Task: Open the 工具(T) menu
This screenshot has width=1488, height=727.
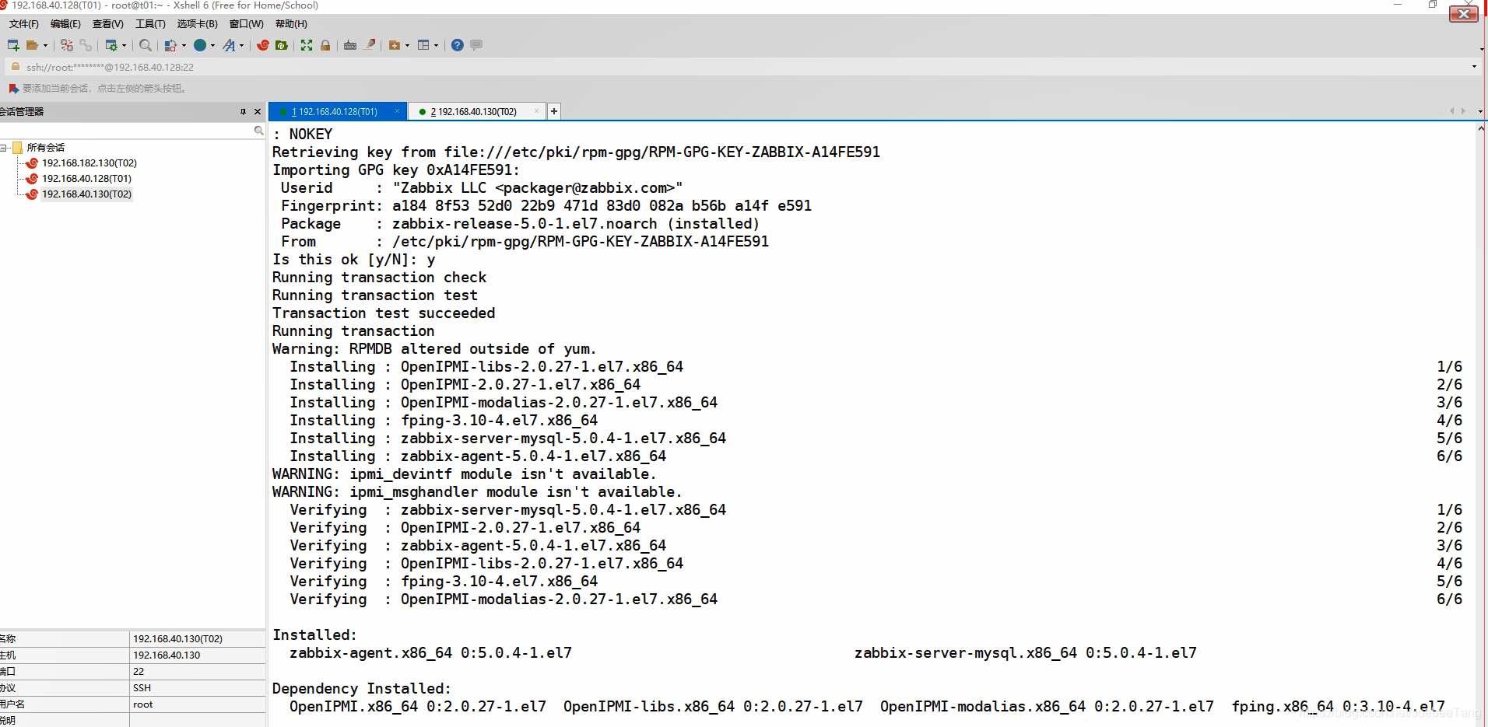Action: coord(150,24)
